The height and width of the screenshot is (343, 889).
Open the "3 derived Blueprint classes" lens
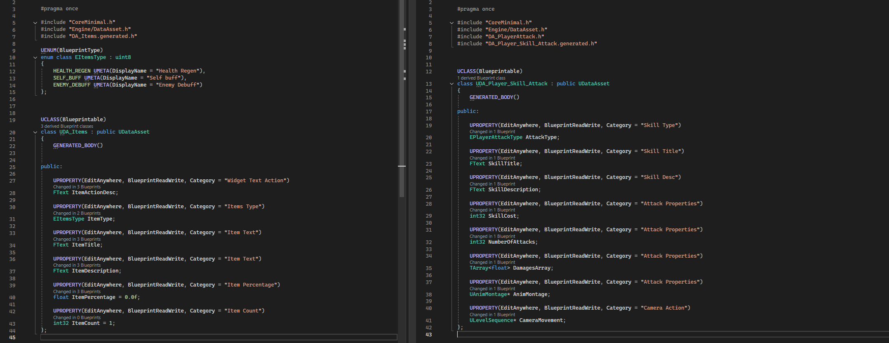(67, 126)
